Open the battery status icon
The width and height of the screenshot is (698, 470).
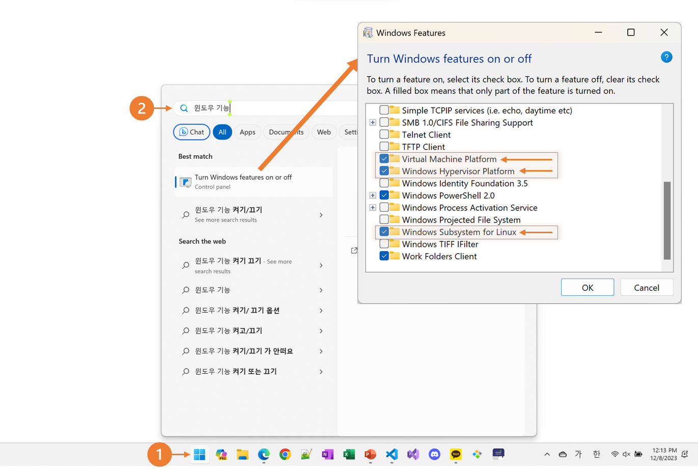[638, 454]
